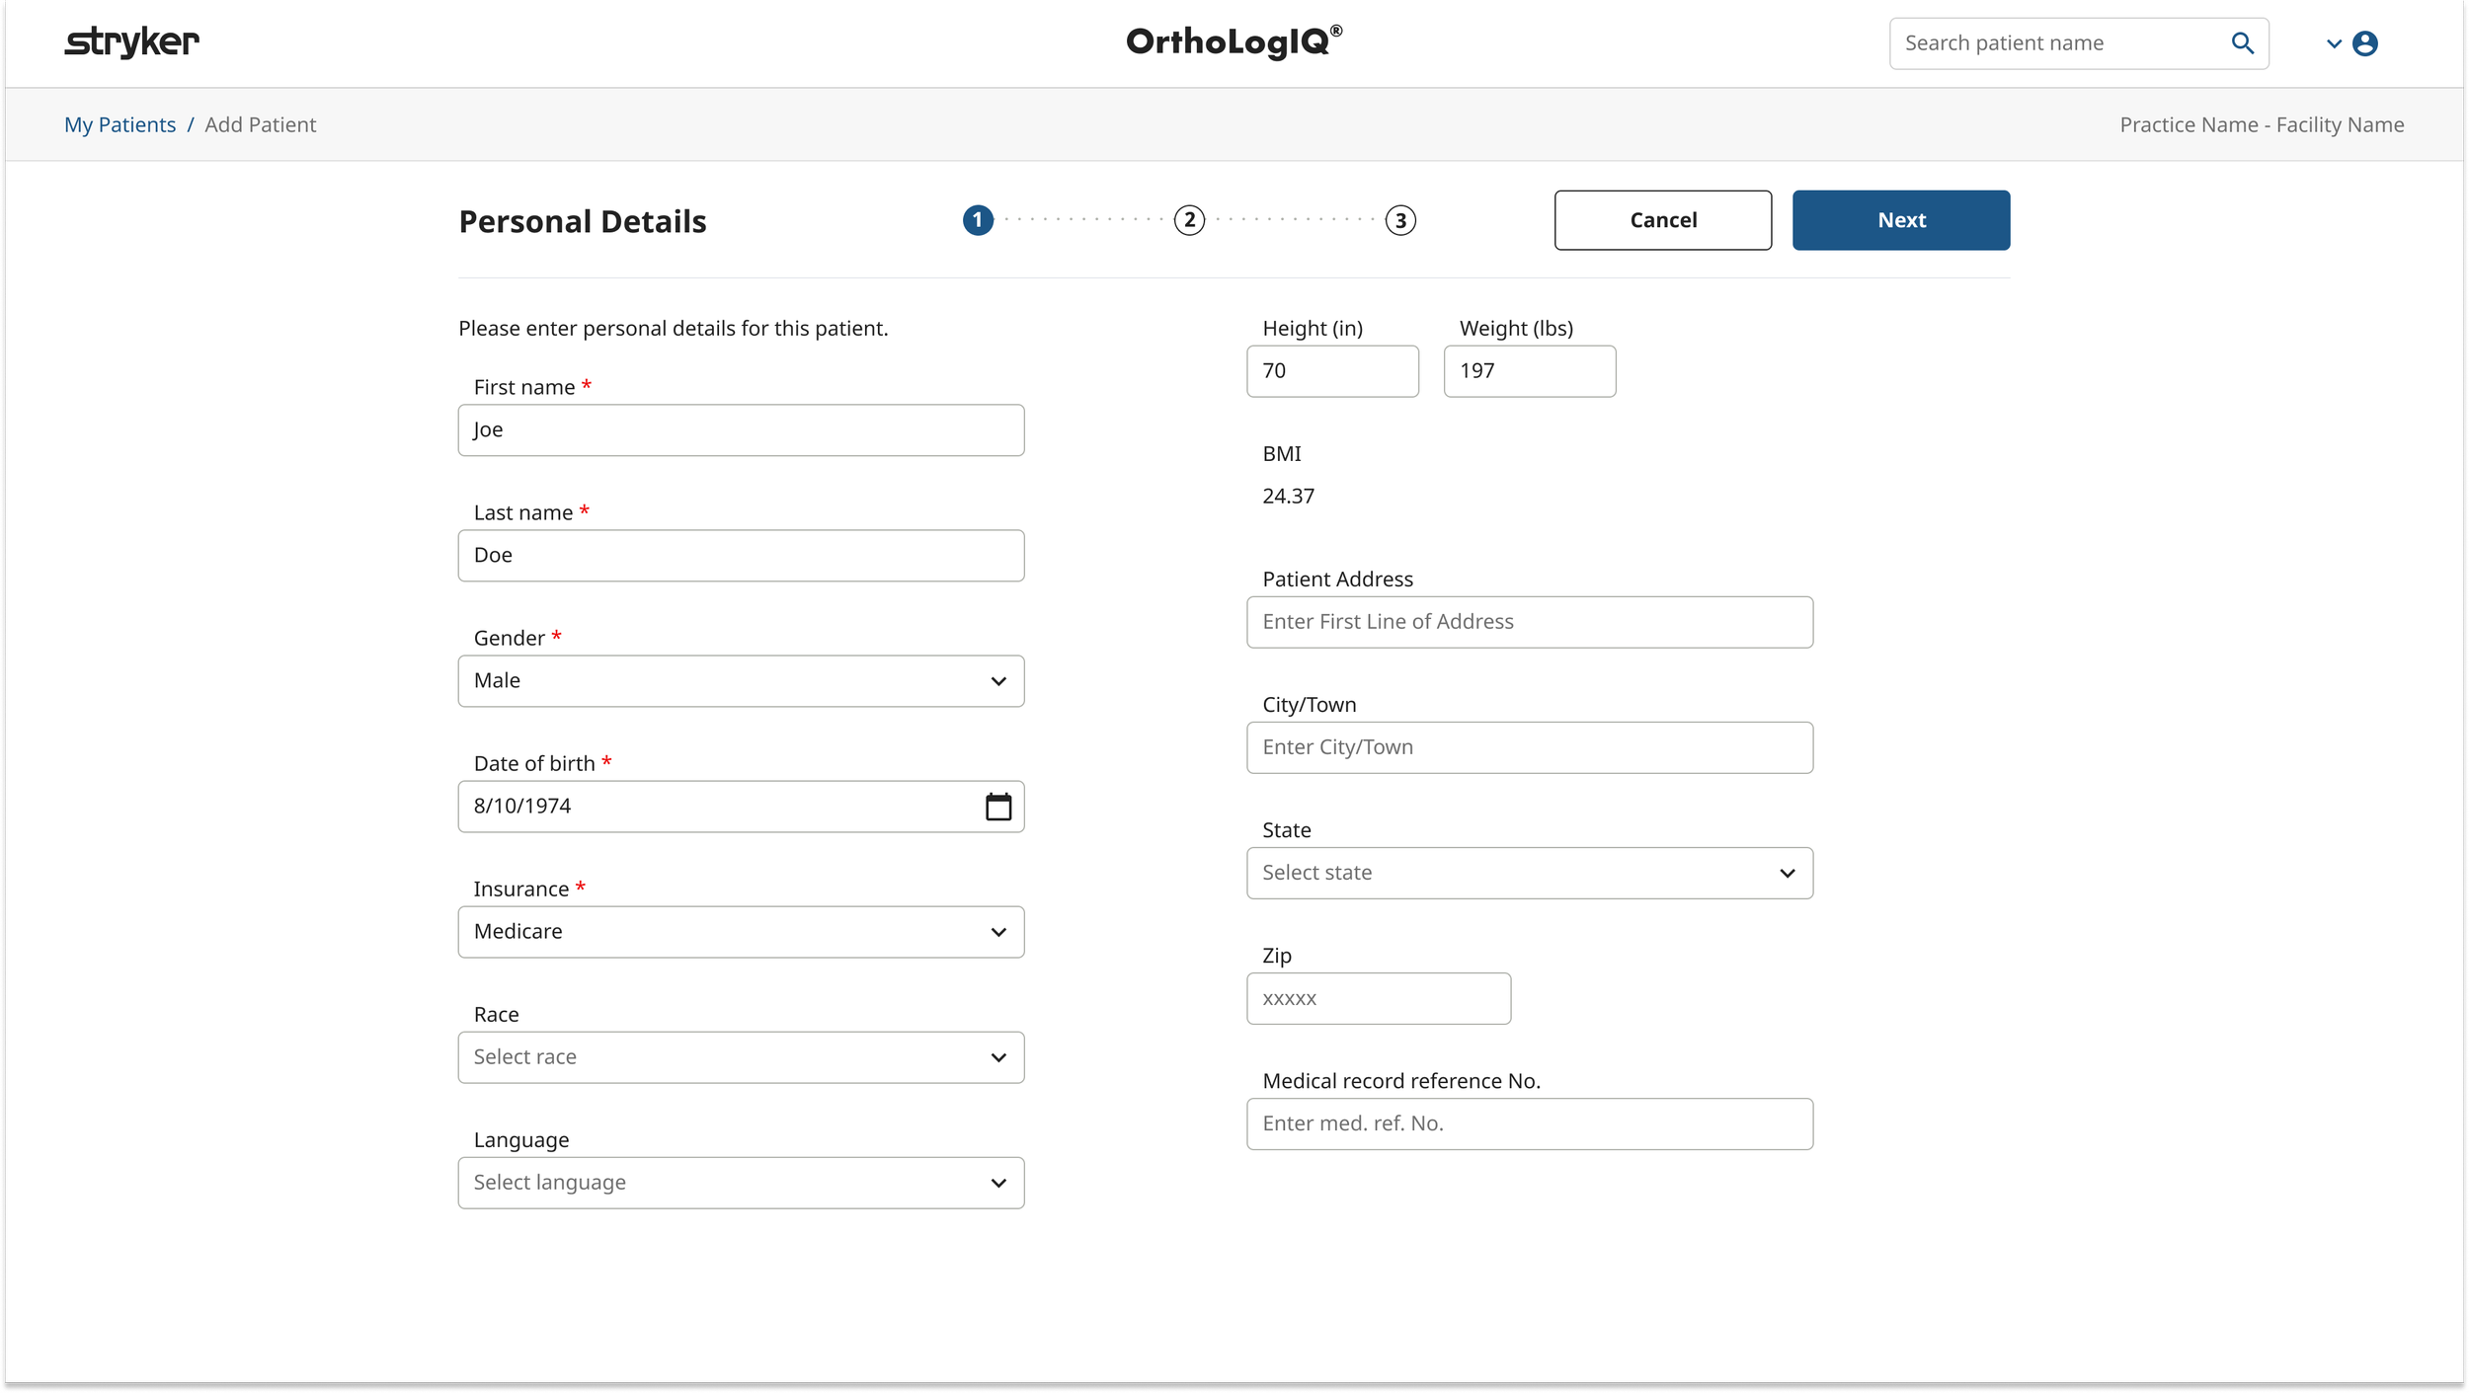Jump to step 3 circle indicator
The width and height of the screenshot is (2469, 1393).
(1399, 220)
